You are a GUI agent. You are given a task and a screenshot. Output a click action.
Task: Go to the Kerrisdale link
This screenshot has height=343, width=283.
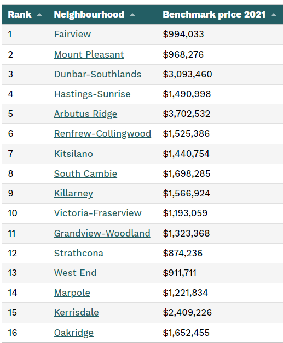[x=77, y=312]
